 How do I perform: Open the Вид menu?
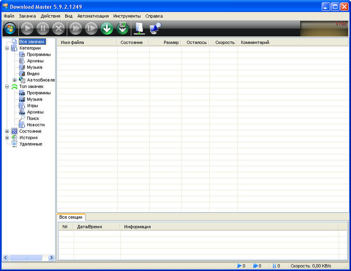[x=68, y=16]
